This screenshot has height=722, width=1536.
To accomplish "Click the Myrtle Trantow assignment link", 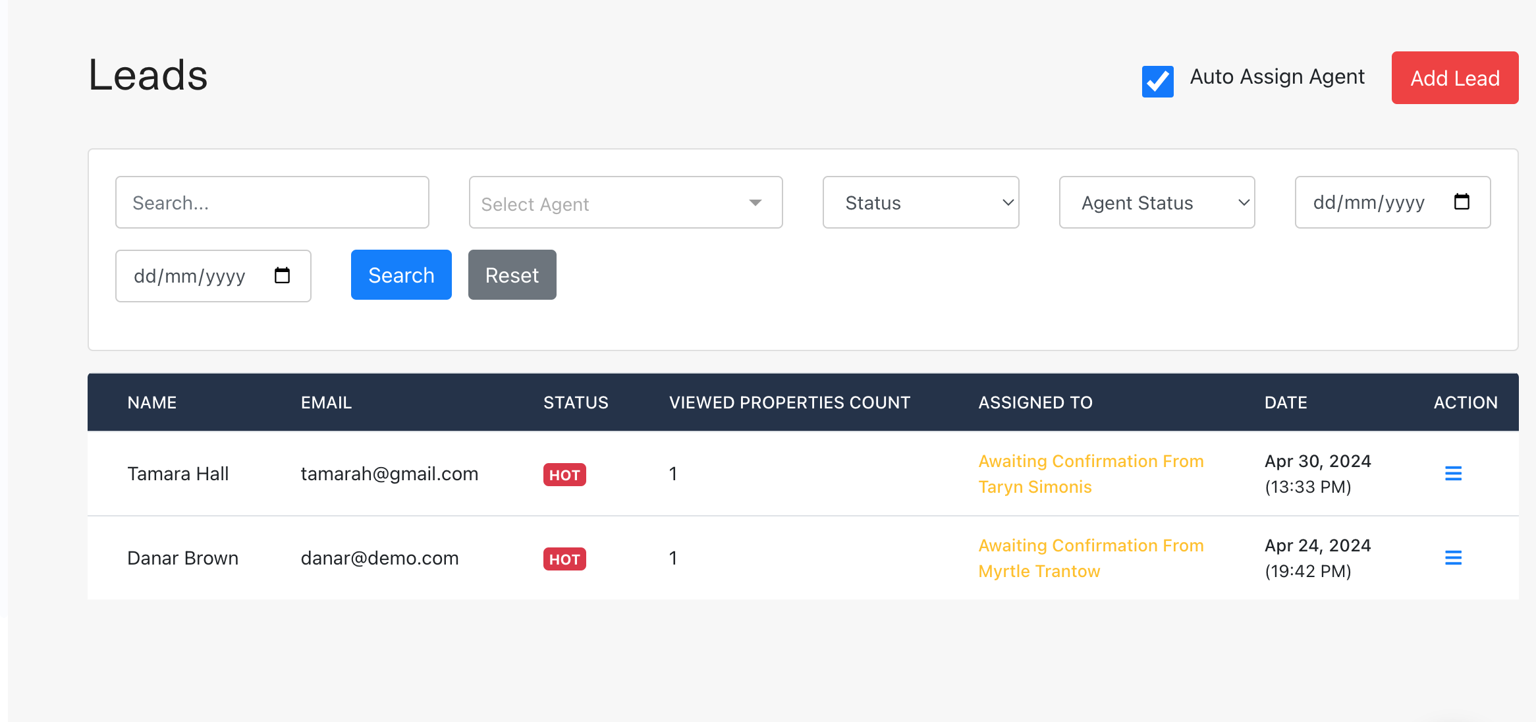I will coord(1091,558).
